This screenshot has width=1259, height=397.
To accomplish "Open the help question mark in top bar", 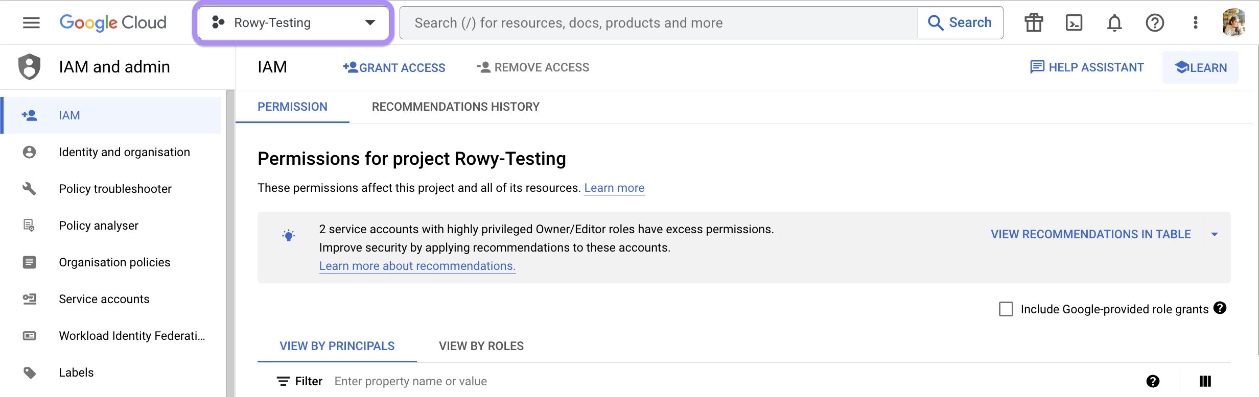I will coord(1155,22).
